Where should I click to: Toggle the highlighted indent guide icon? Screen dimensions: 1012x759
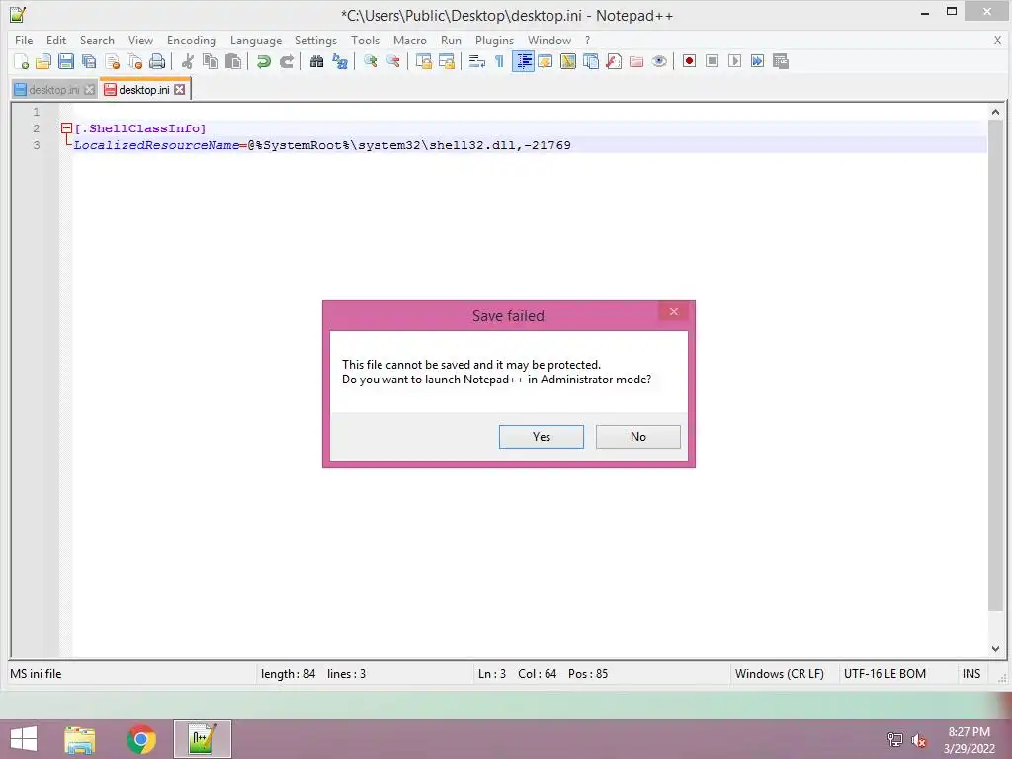click(523, 61)
